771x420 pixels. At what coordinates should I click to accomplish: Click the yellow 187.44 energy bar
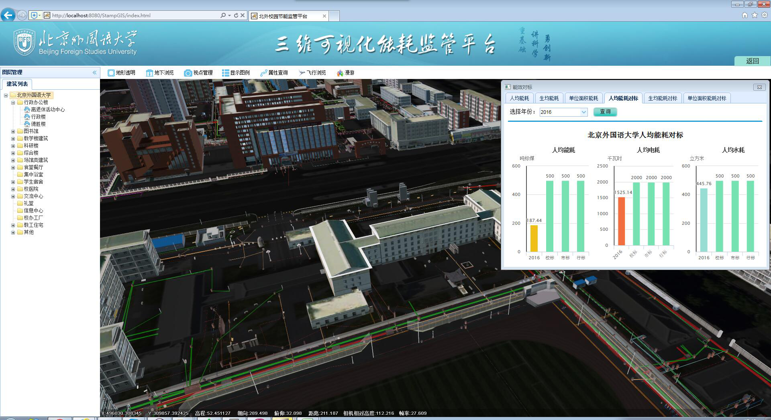click(534, 238)
